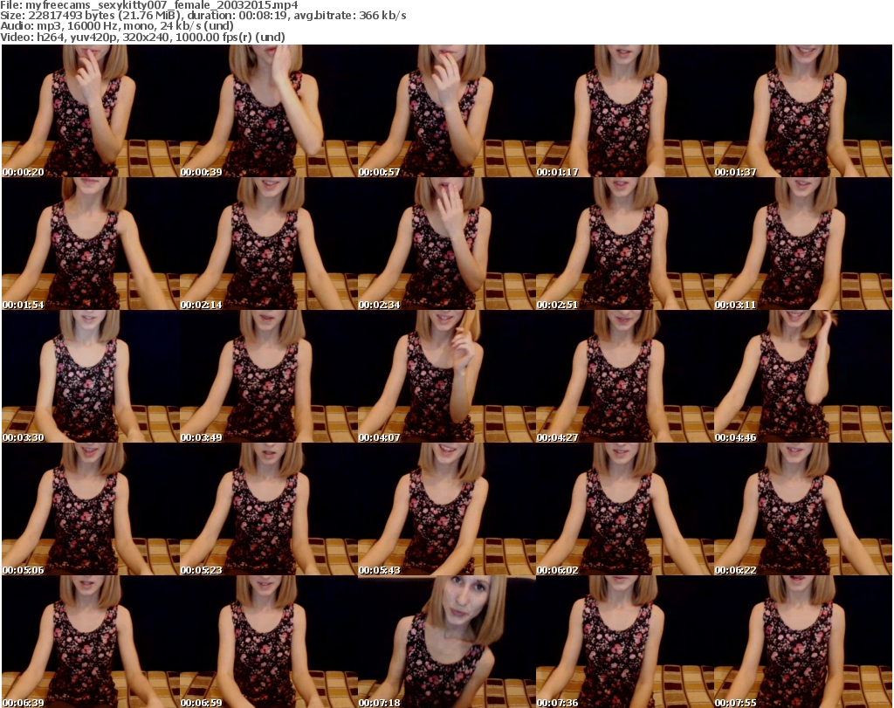Open the frame at 00:03:11
894x708 pixels.
pyautogui.click(x=802, y=244)
